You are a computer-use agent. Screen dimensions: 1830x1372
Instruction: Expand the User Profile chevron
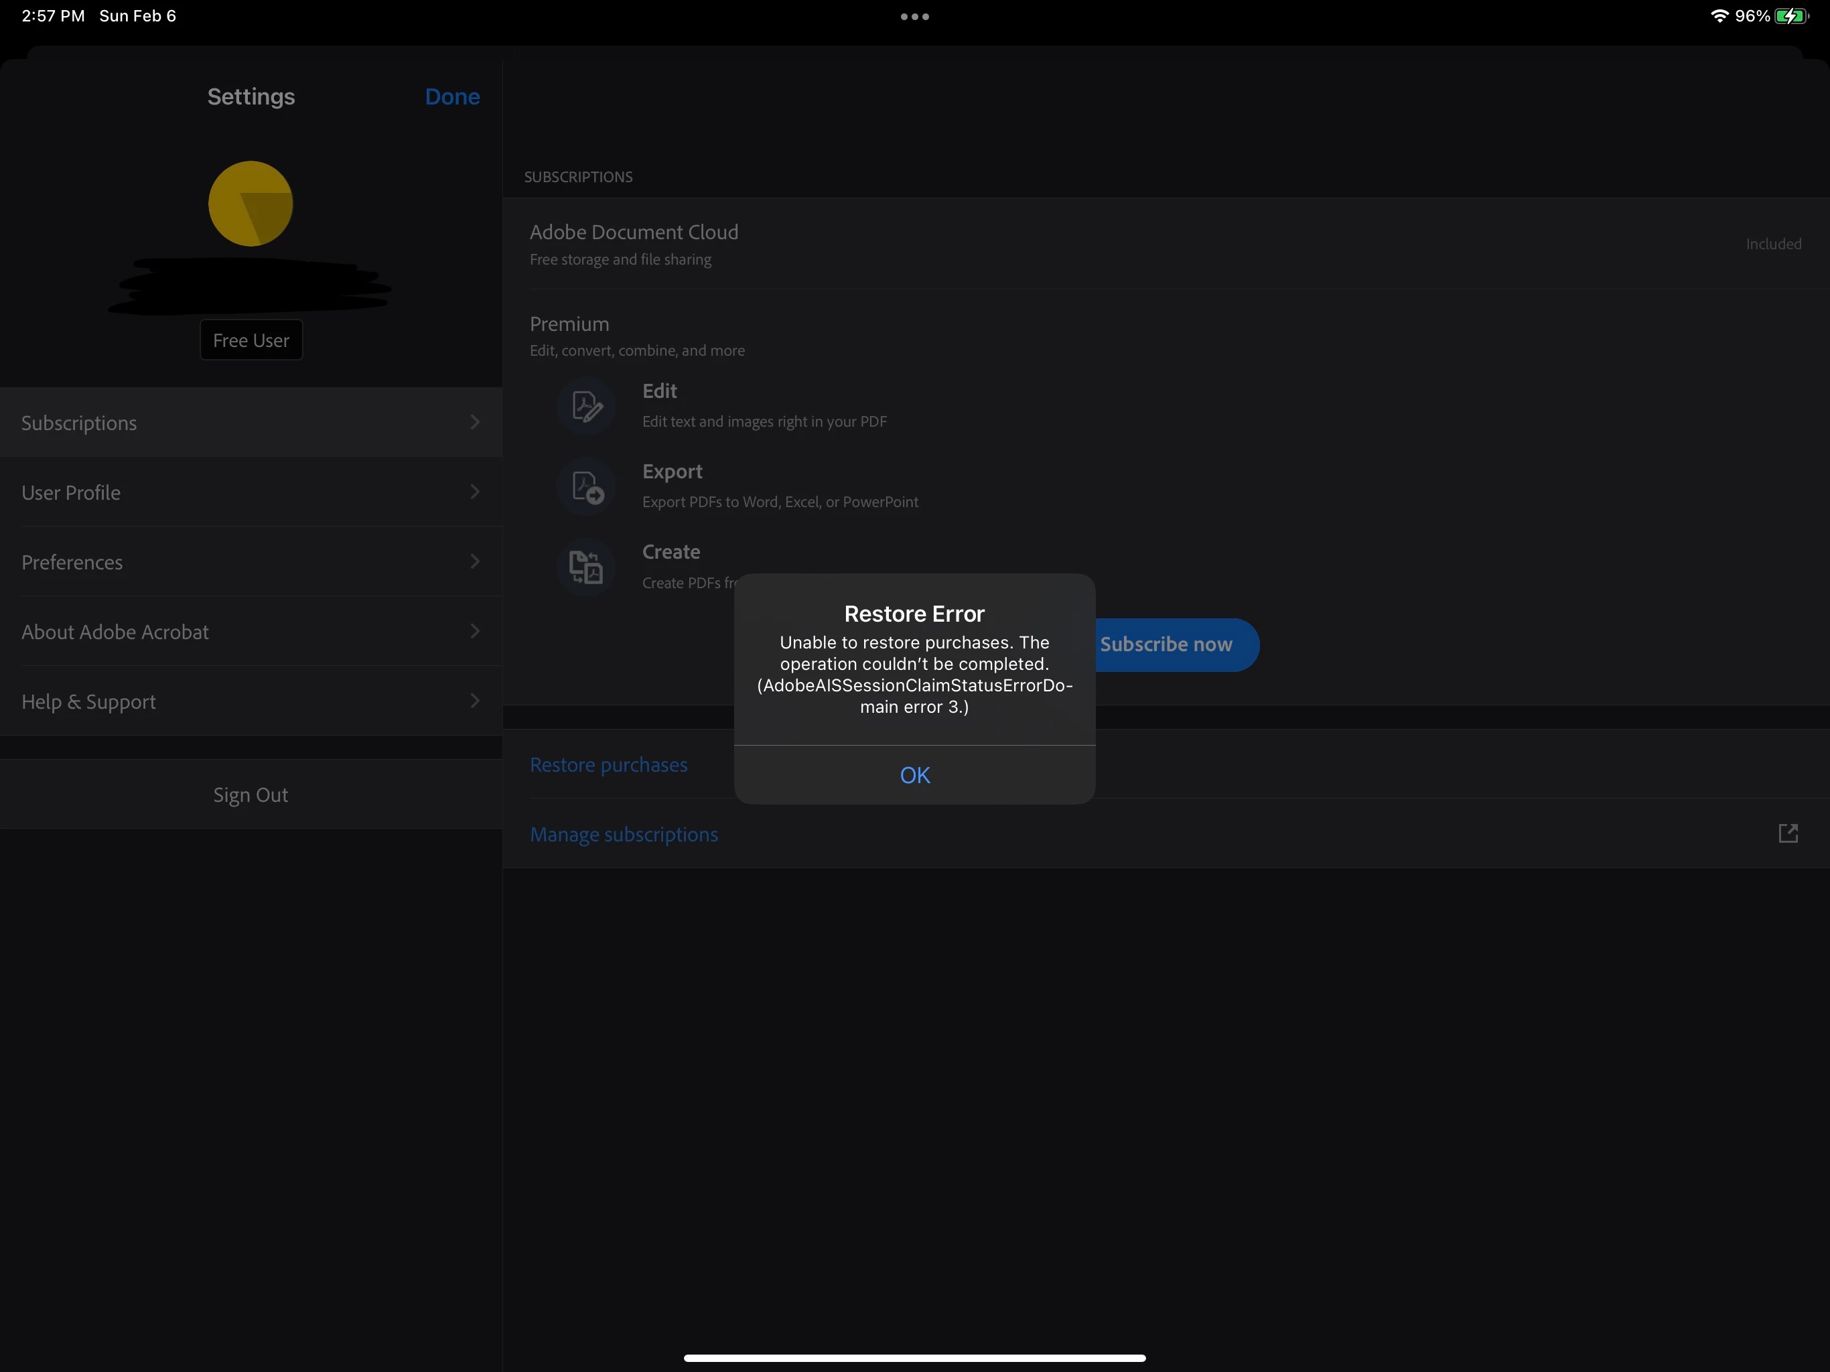[x=475, y=492]
